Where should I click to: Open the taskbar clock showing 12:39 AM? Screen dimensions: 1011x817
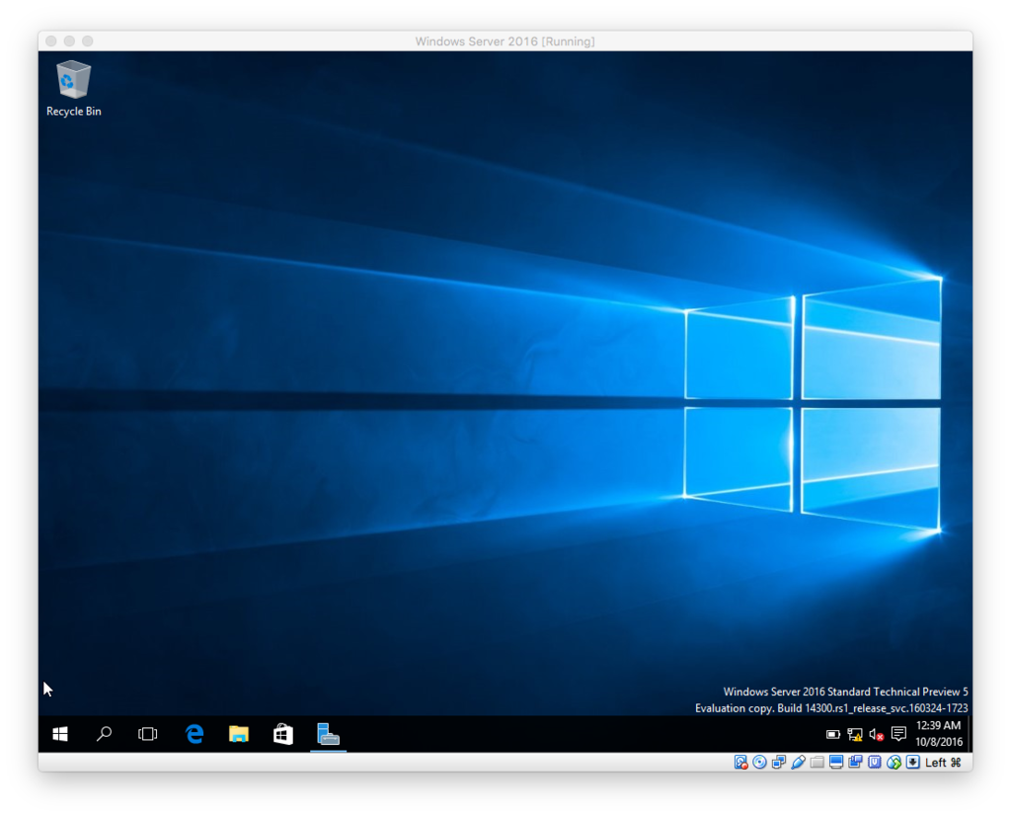pyautogui.click(x=939, y=734)
